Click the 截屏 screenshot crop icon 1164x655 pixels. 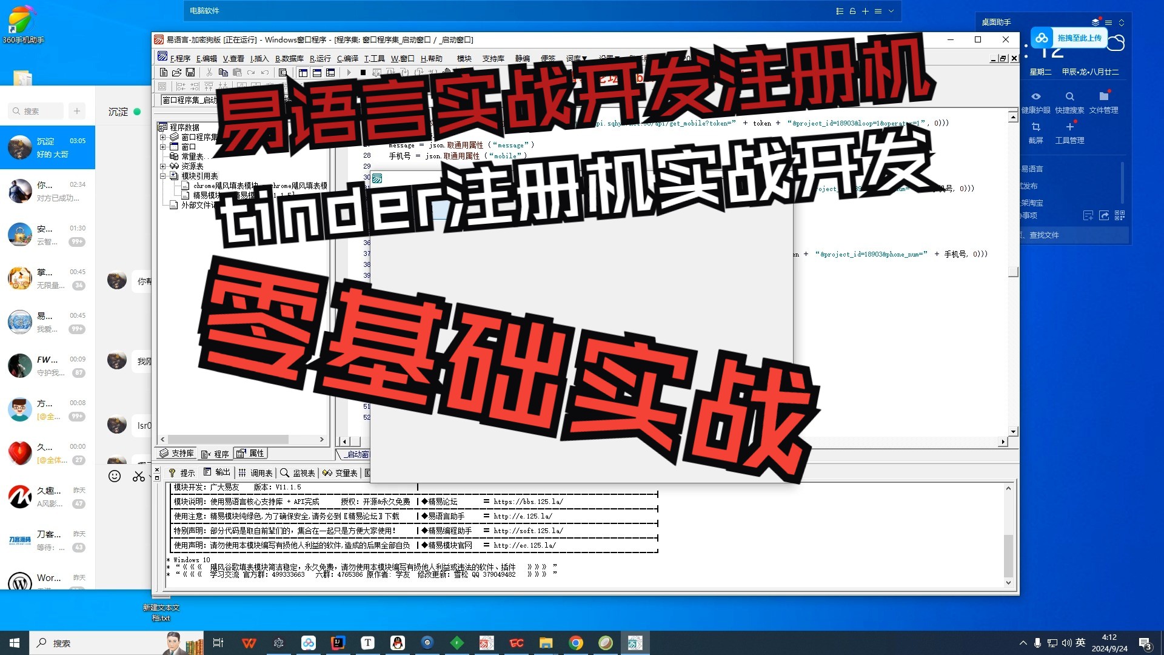click(x=1035, y=127)
